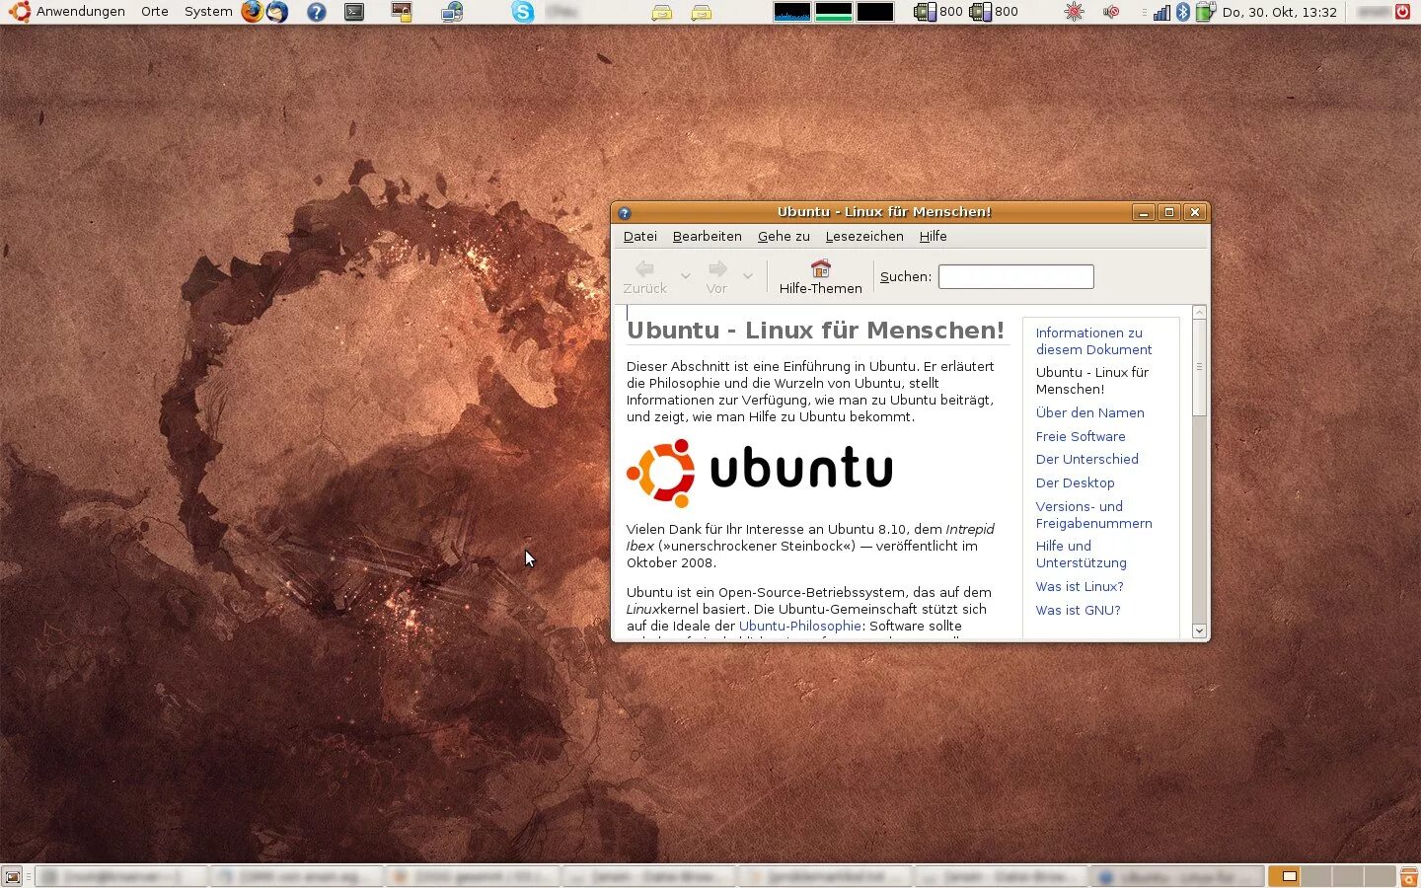Open the Gehe zu menu
Screen dimensions: 1421x888
point(784,237)
